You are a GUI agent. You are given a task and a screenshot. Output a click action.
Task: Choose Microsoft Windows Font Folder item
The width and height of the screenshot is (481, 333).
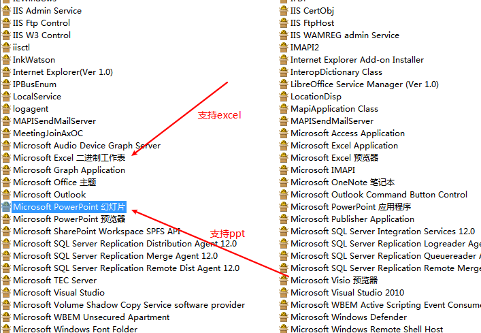[75, 330]
